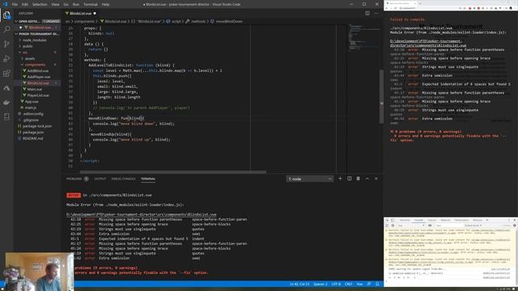Select the terminal instance dropdown '1: node'

(x=309, y=179)
